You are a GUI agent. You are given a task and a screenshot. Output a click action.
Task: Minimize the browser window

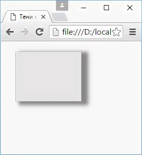point(83,8)
